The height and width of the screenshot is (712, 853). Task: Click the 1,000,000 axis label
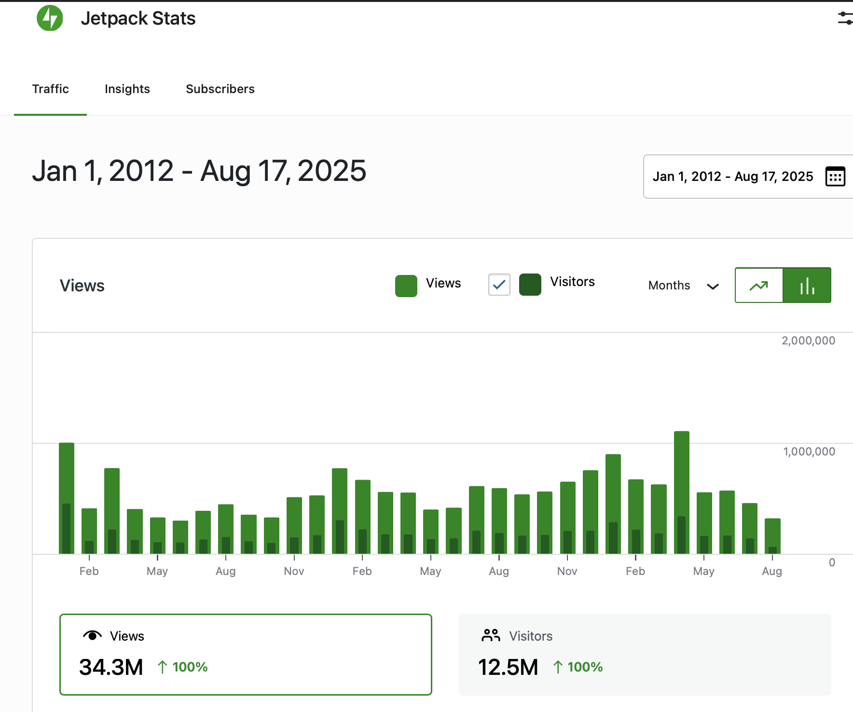click(809, 452)
